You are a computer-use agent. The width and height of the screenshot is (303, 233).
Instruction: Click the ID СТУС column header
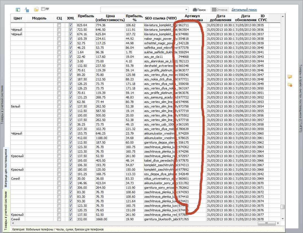pos(262,18)
